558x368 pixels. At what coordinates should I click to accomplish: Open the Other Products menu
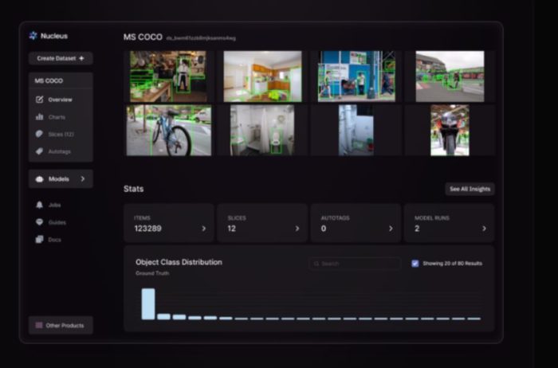click(61, 325)
